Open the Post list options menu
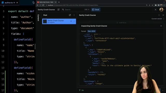 pos(74,15)
